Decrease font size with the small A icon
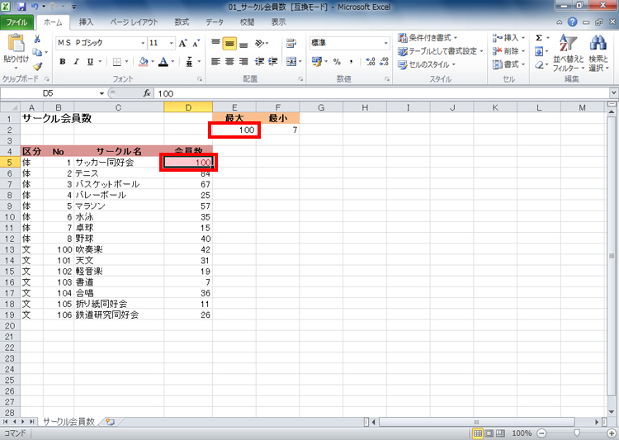The image size is (619, 440). pos(196,43)
